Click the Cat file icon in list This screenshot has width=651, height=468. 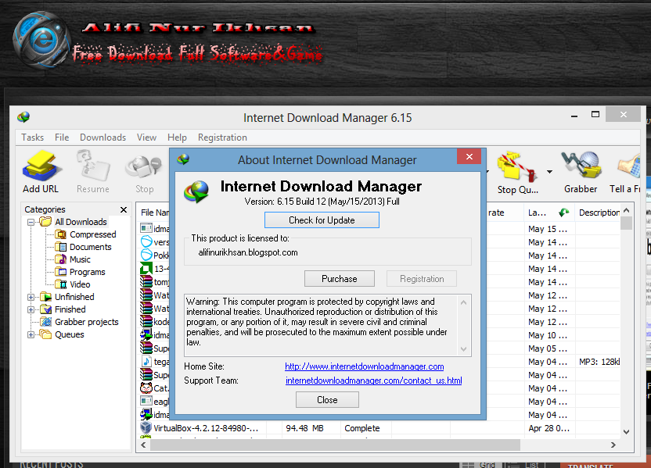click(x=146, y=388)
